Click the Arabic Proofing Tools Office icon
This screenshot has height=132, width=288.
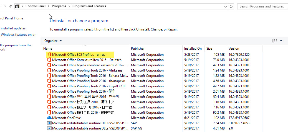(49, 86)
